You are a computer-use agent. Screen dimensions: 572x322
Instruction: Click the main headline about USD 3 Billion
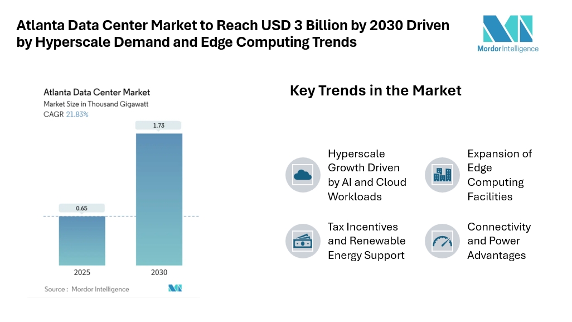pyautogui.click(x=232, y=33)
